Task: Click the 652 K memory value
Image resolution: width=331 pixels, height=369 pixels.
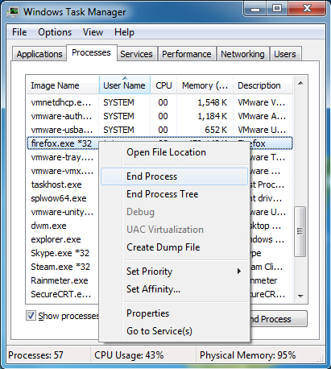Action: pyautogui.click(x=216, y=130)
